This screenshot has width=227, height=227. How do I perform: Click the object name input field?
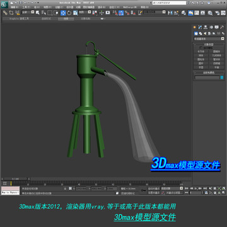coord(207,78)
